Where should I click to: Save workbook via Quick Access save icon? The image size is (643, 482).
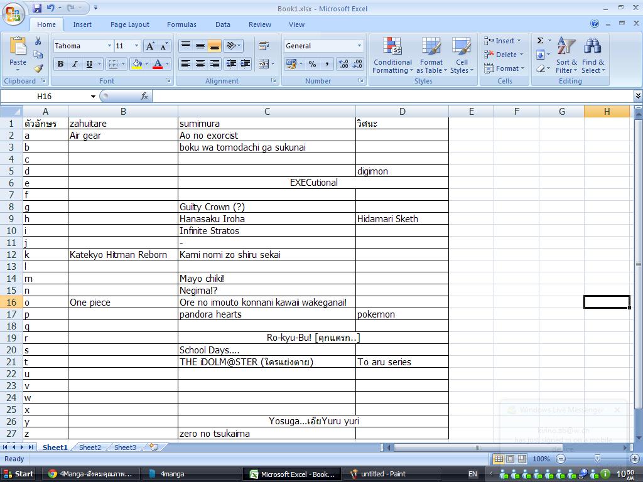point(37,8)
